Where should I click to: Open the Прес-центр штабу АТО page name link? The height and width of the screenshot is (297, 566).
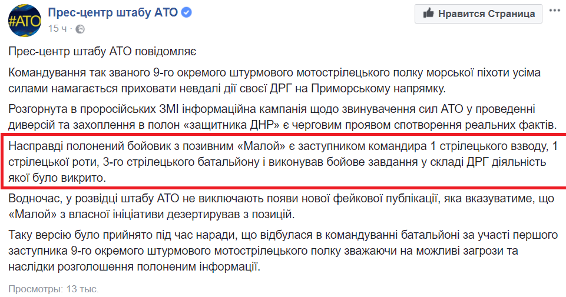coord(113,12)
